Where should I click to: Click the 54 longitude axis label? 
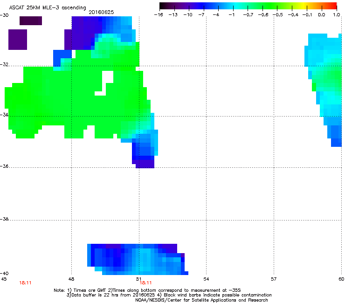pyautogui.click(x=206, y=279)
